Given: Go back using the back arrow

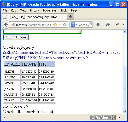Looking at the screenshot, I should coord(6,25).
